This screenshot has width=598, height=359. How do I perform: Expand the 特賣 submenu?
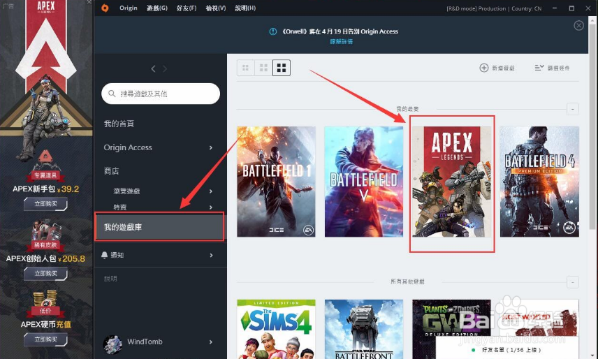click(210, 207)
